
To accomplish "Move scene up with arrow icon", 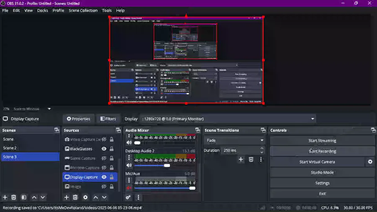I will click(x=34, y=197).
